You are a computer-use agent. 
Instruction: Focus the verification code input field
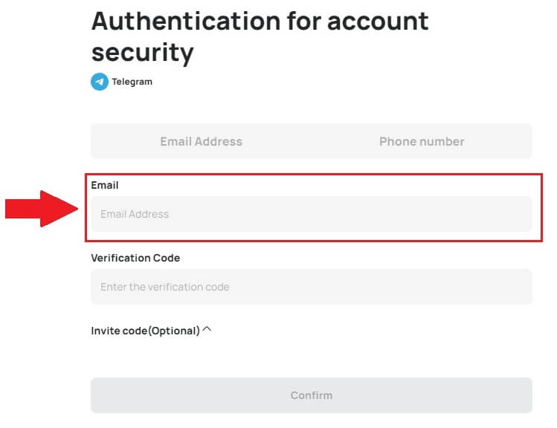312,287
